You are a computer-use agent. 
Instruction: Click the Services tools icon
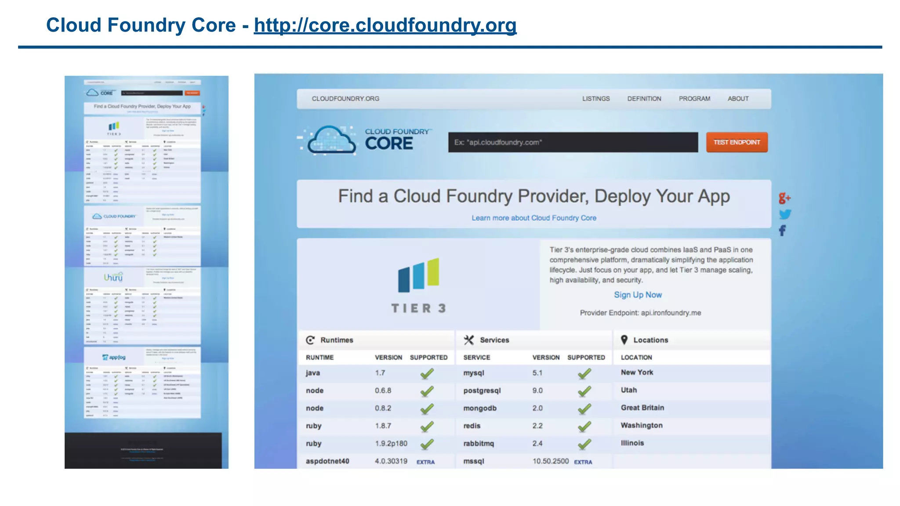[x=469, y=340]
